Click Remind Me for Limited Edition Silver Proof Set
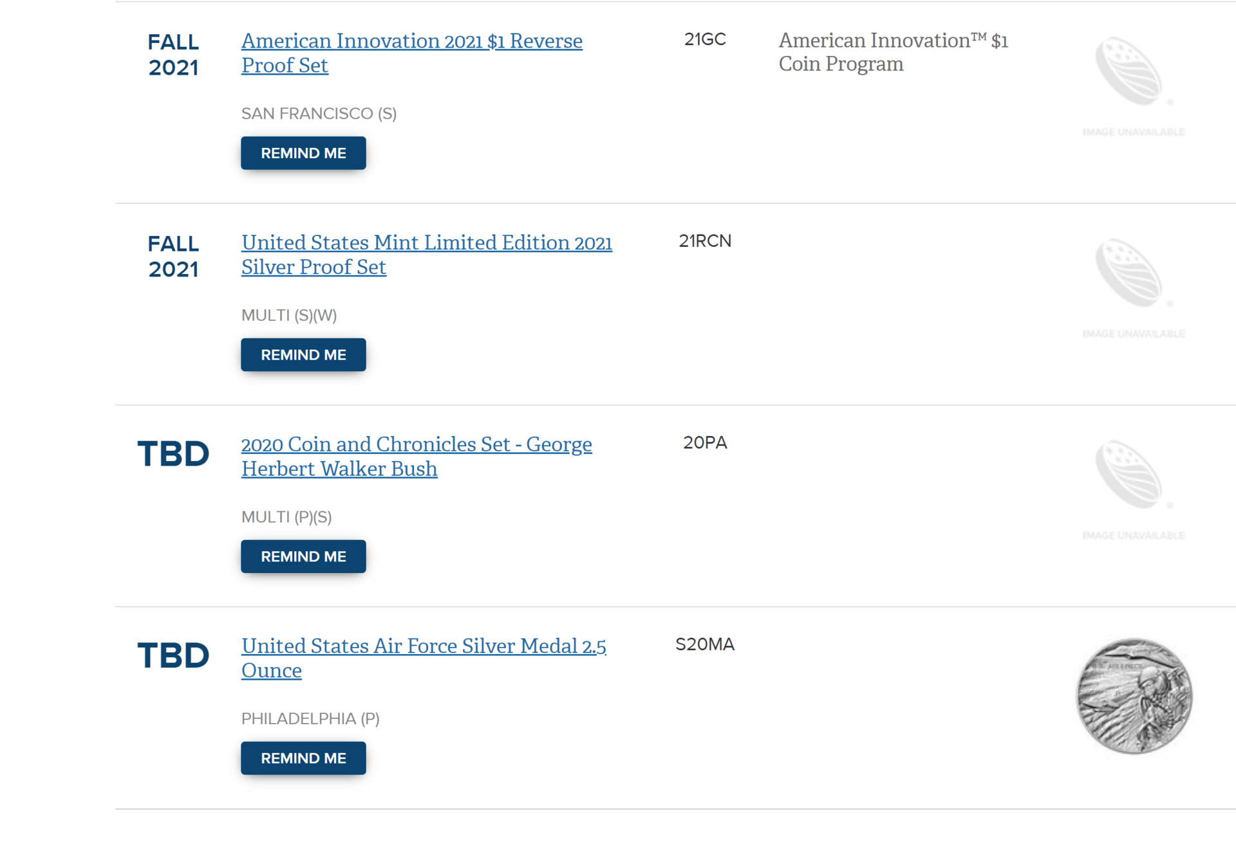 point(303,355)
